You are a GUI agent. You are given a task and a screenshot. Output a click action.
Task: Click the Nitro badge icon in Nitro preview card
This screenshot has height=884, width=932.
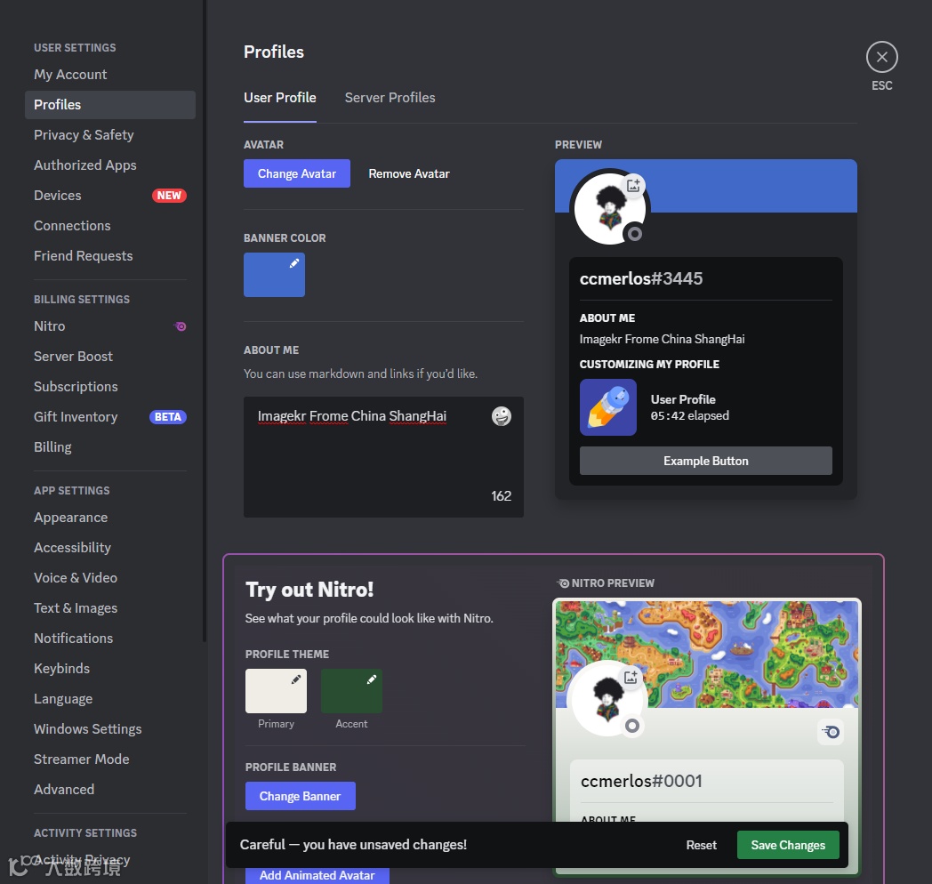pos(831,732)
